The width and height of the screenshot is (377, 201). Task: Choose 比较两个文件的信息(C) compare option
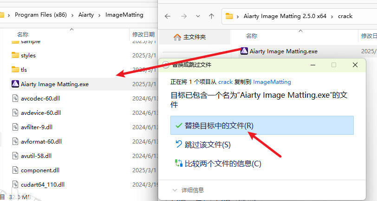click(x=223, y=163)
